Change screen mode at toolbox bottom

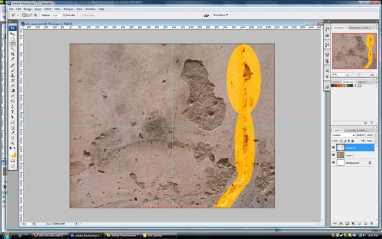click(x=13, y=166)
